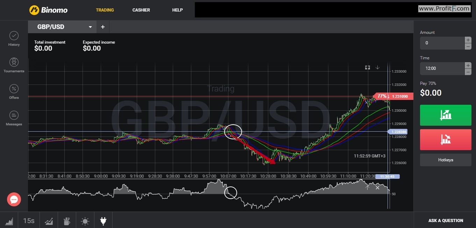This screenshot has width=476, height=228.
Task: Click the connection plug icon
Action: 103,221
